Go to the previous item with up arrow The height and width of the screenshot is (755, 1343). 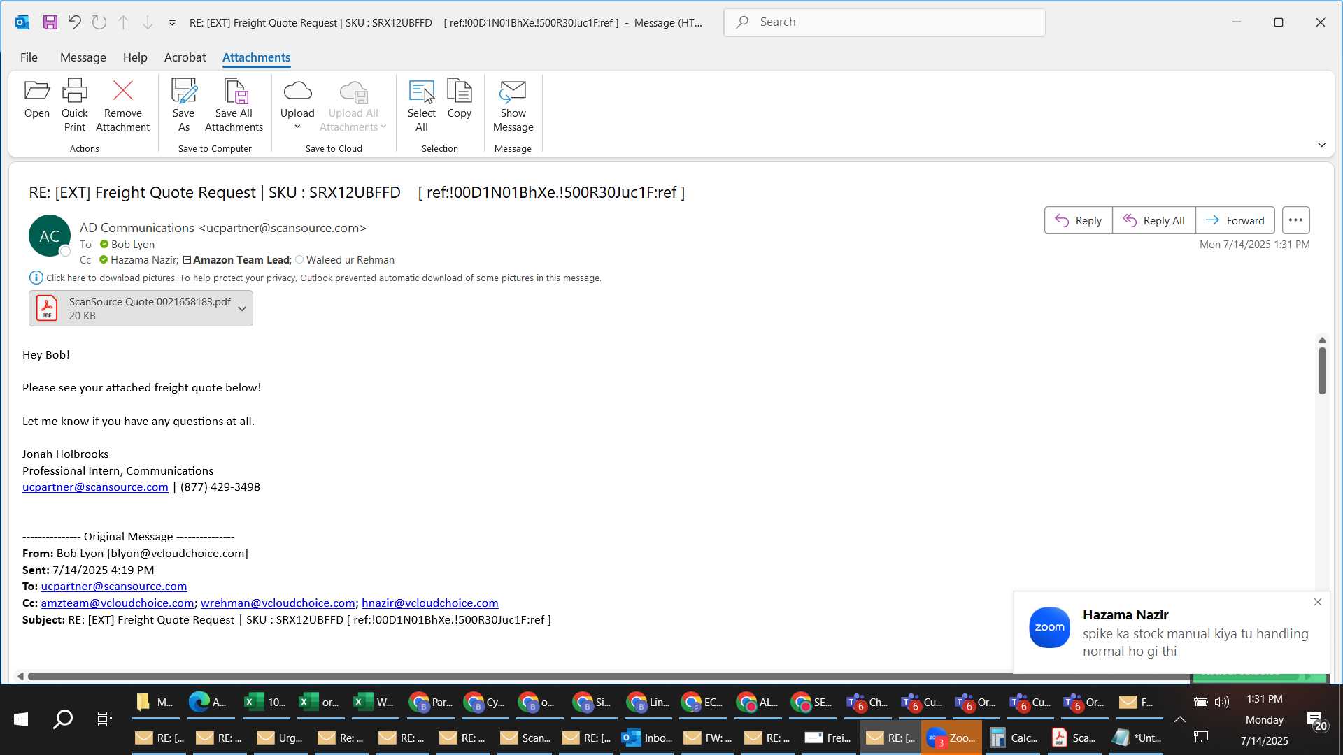123,22
